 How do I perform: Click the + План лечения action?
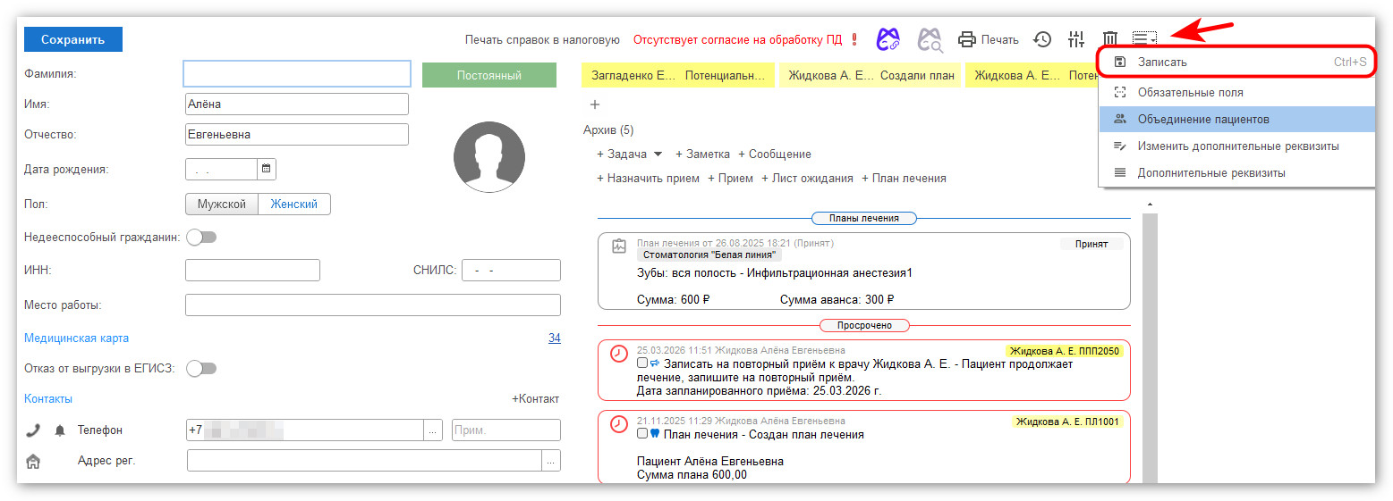904,179
